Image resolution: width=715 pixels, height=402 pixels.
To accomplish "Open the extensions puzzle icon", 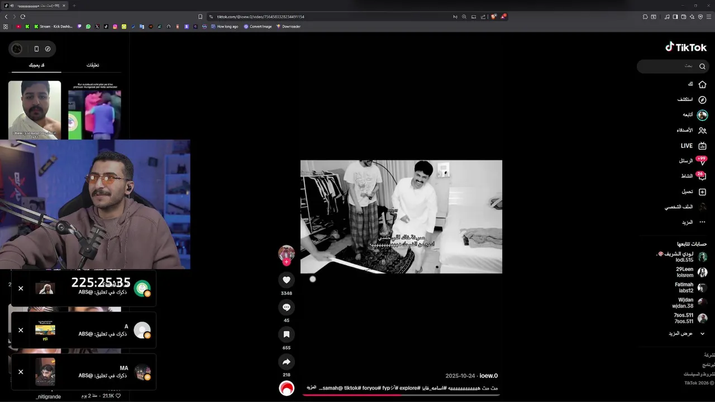I will click(x=645, y=17).
